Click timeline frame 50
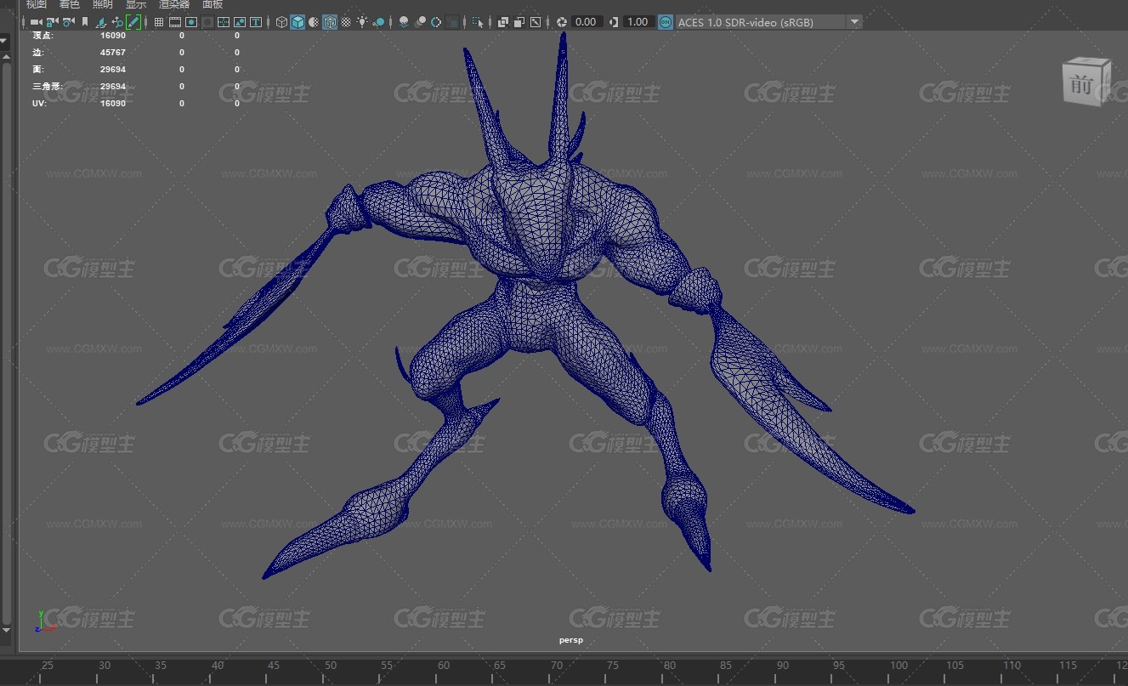 (x=331, y=666)
